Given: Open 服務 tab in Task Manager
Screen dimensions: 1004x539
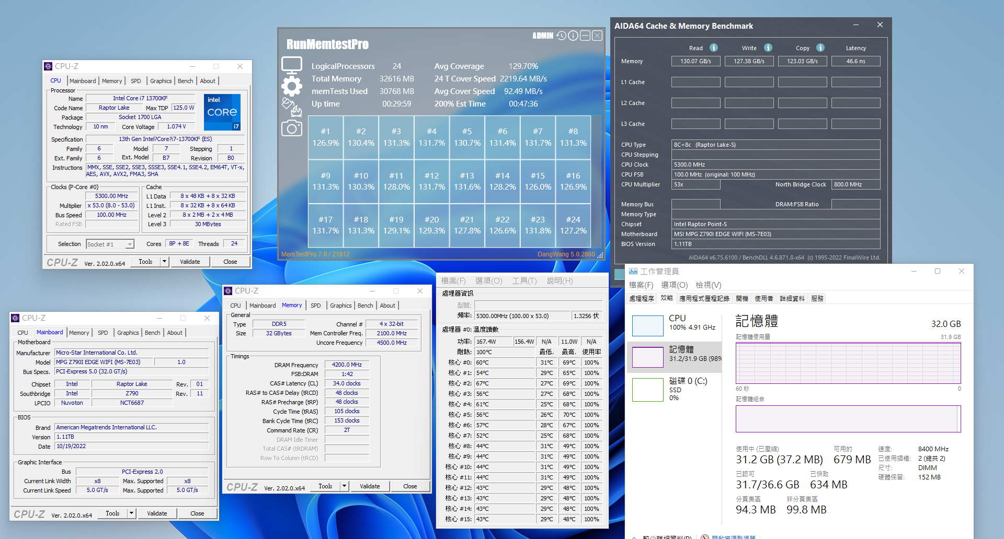Looking at the screenshot, I should click(x=817, y=299).
